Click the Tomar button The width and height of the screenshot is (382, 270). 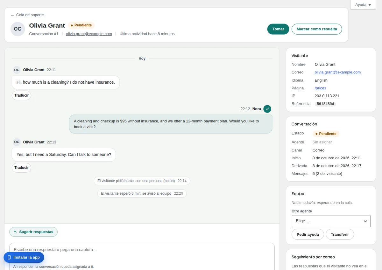tap(278, 29)
